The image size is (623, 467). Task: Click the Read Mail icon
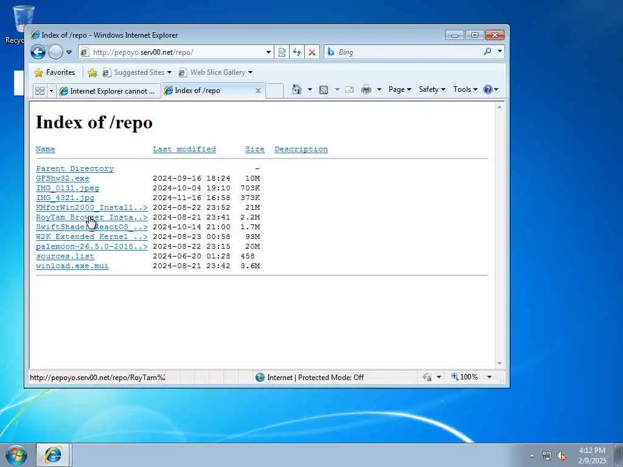[x=349, y=90]
